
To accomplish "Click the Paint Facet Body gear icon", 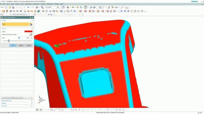I will pyautogui.click(x=2, y=17).
